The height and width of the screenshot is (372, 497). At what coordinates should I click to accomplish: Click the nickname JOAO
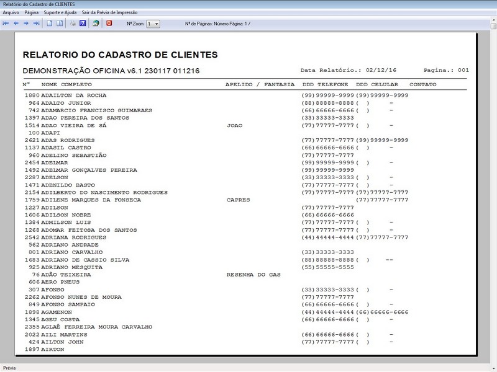pos(235,126)
